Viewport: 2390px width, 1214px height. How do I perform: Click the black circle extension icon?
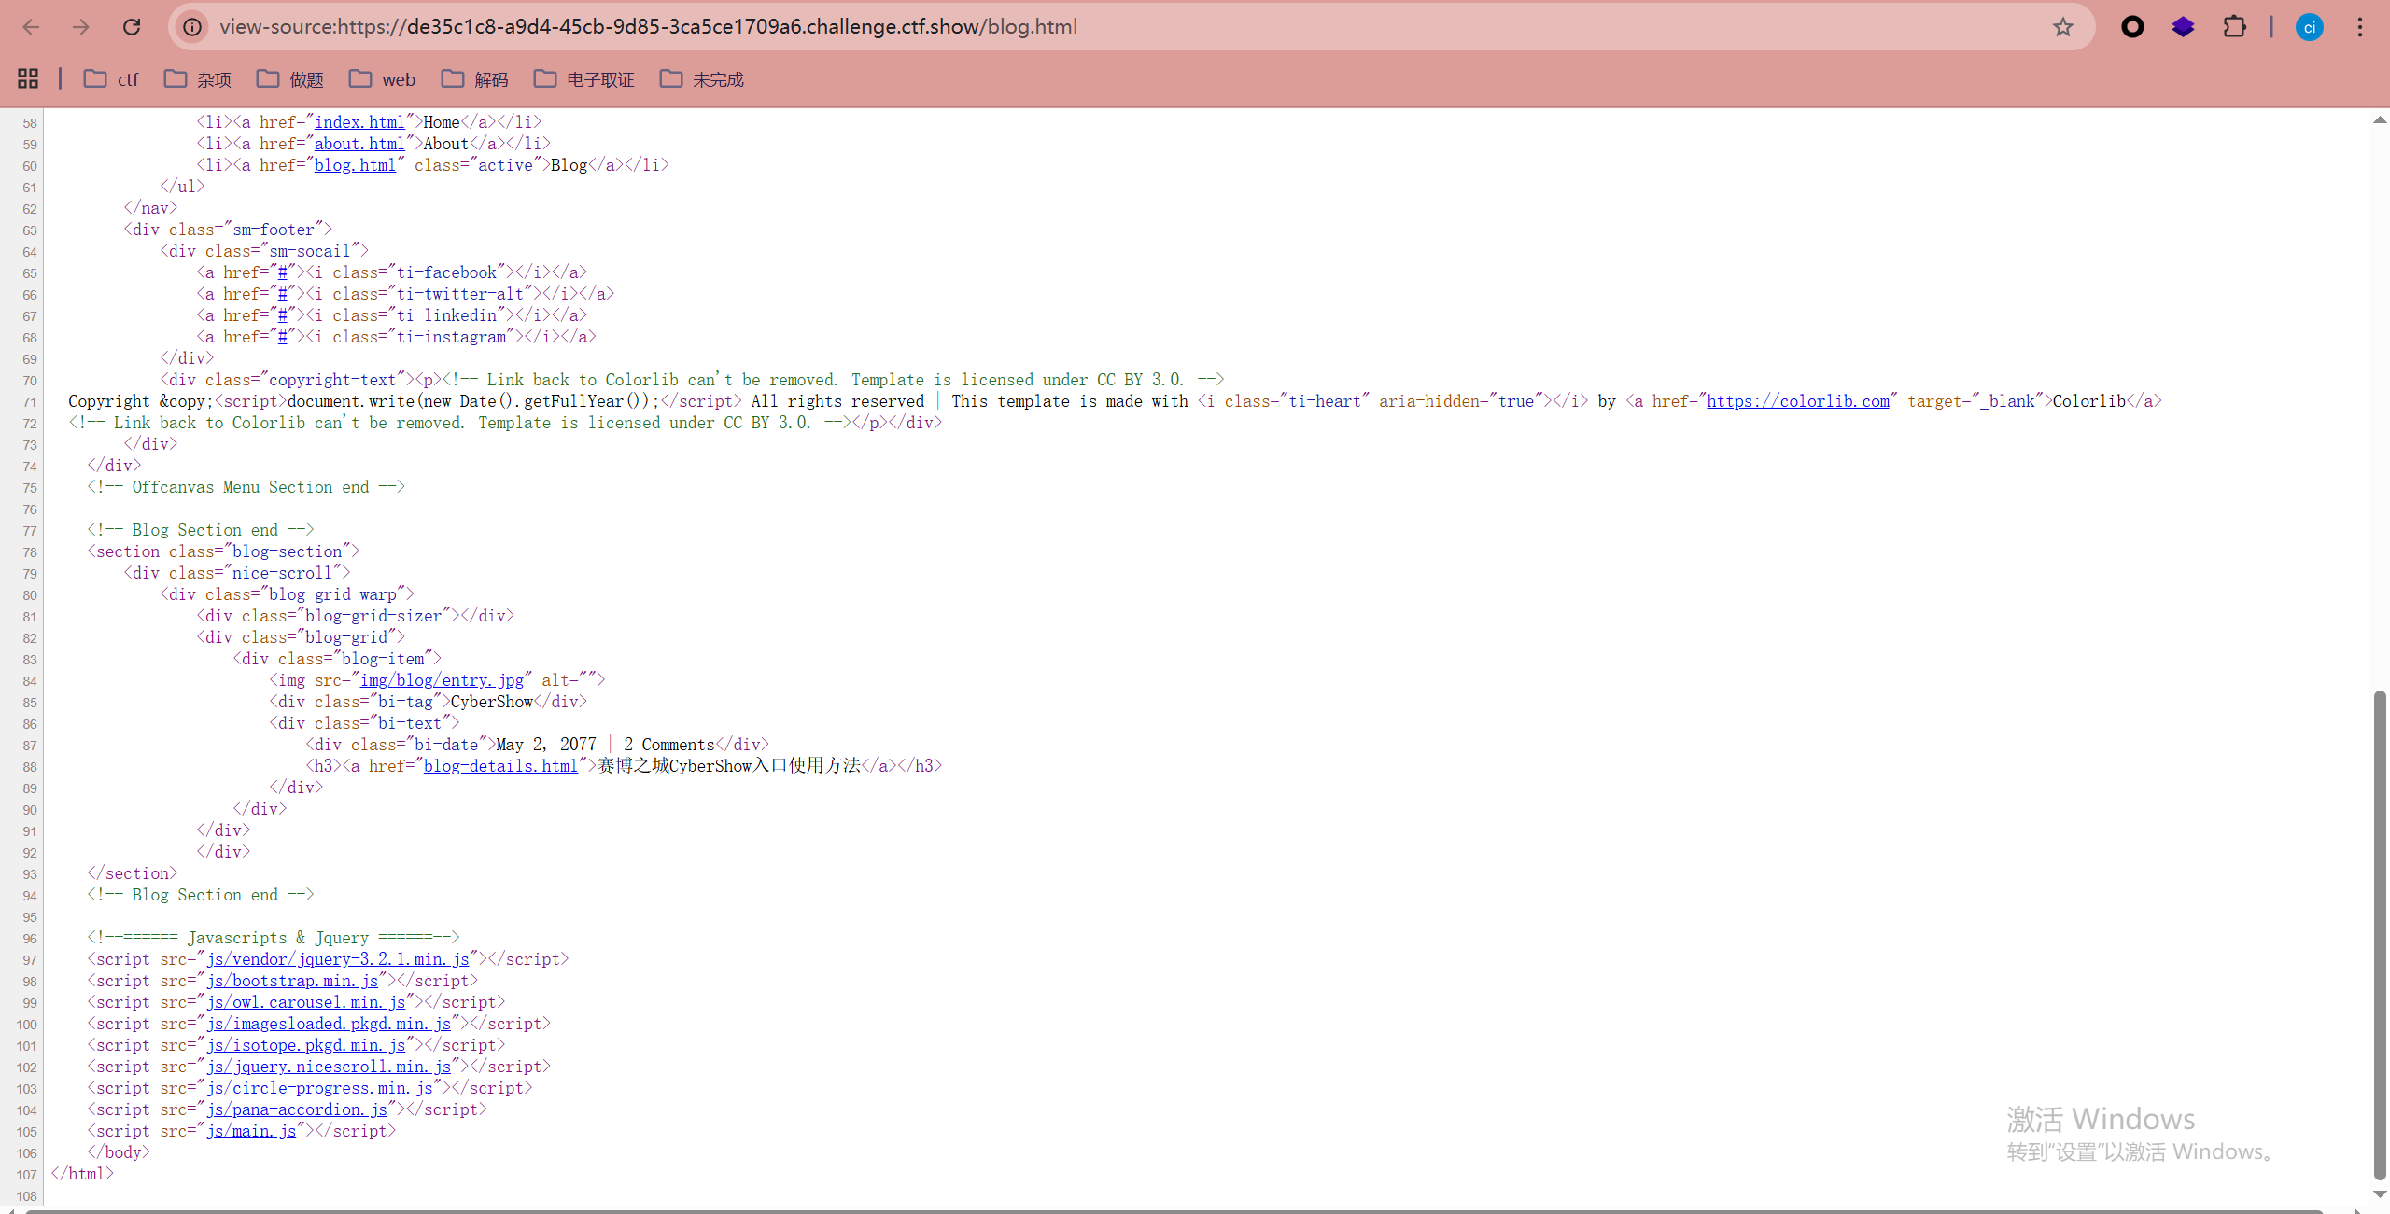2132,27
